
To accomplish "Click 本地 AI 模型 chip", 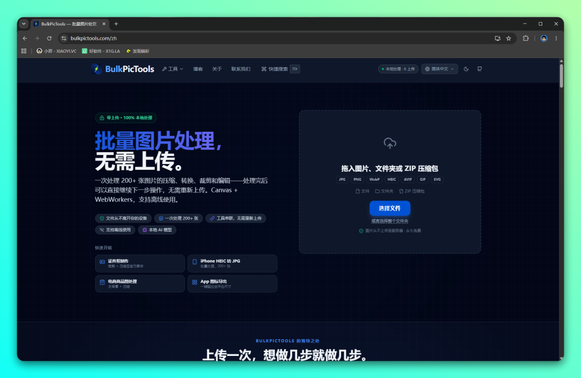I will point(157,230).
